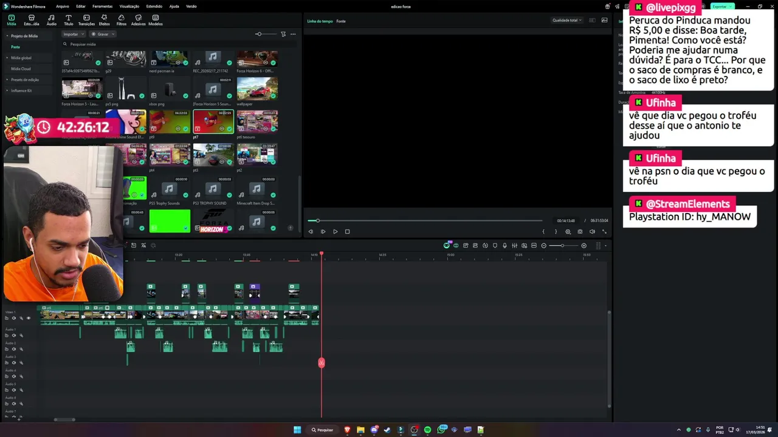Image resolution: width=778 pixels, height=437 pixels.
Task: Adjust the timeline zoom slider
Action: pyautogui.click(x=563, y=245)
